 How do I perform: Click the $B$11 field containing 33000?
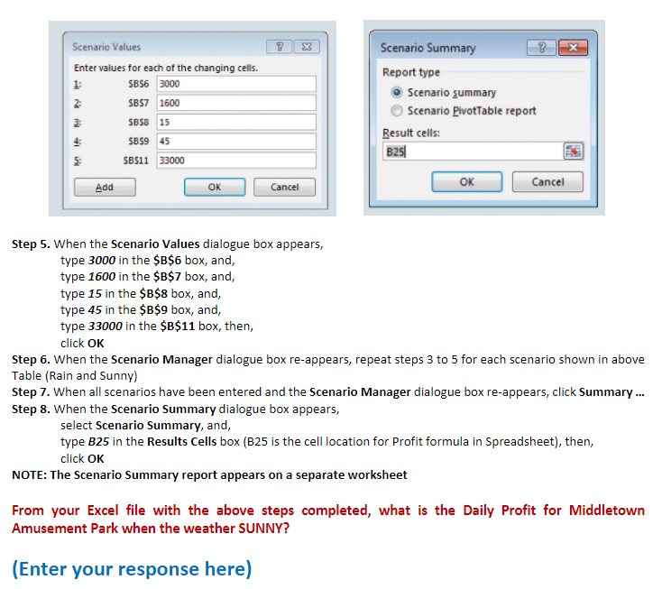click(236, 161)
